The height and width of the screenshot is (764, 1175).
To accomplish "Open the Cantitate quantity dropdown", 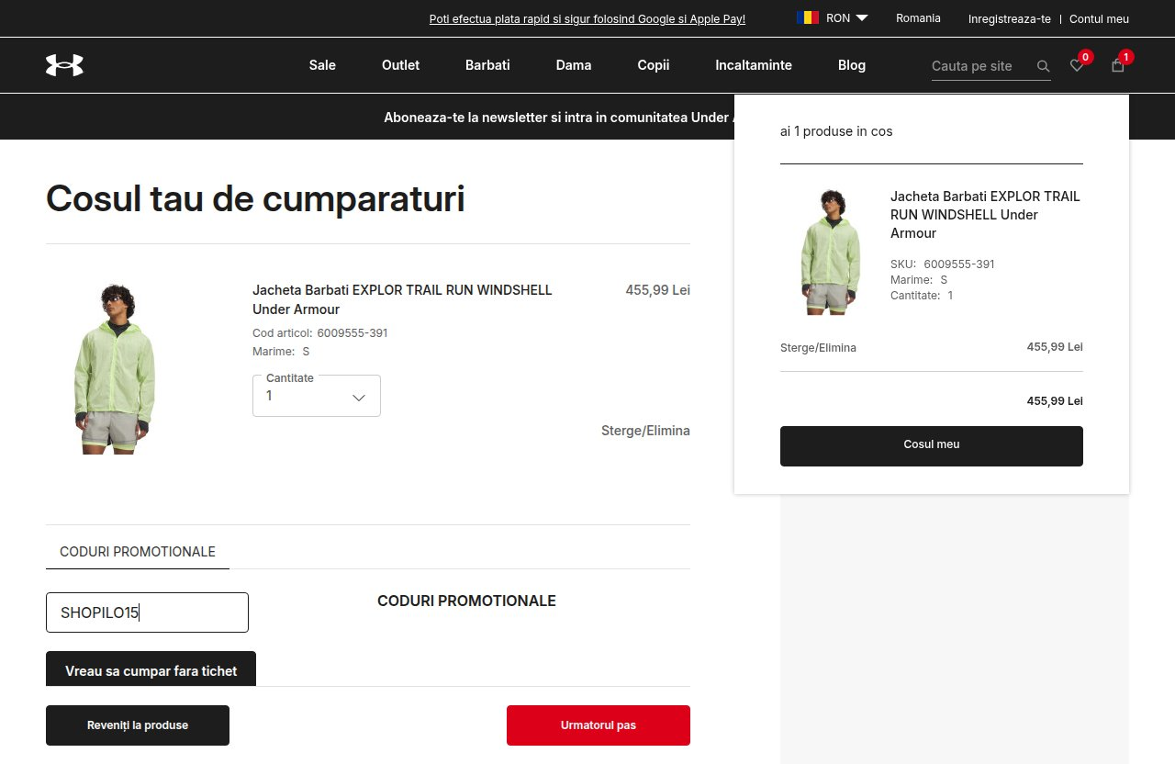I will pos(317,396).
